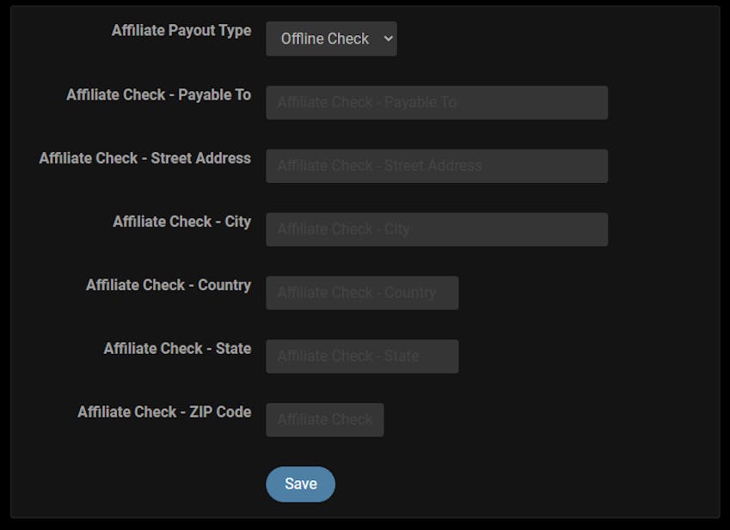Viewport: 730px width, 530px height.
Task: Click the 'Affiliate Check - State' label
Action: click(x=177, y=349)
